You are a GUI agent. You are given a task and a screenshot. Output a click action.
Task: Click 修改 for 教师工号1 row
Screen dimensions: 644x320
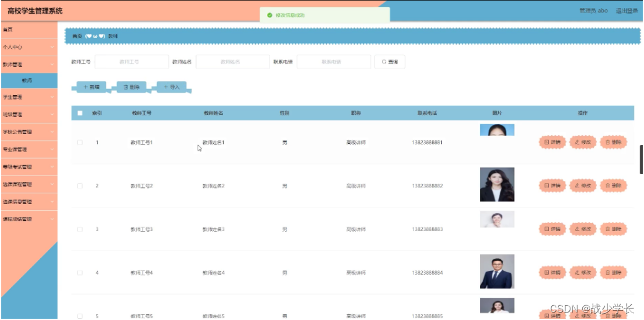583,142
